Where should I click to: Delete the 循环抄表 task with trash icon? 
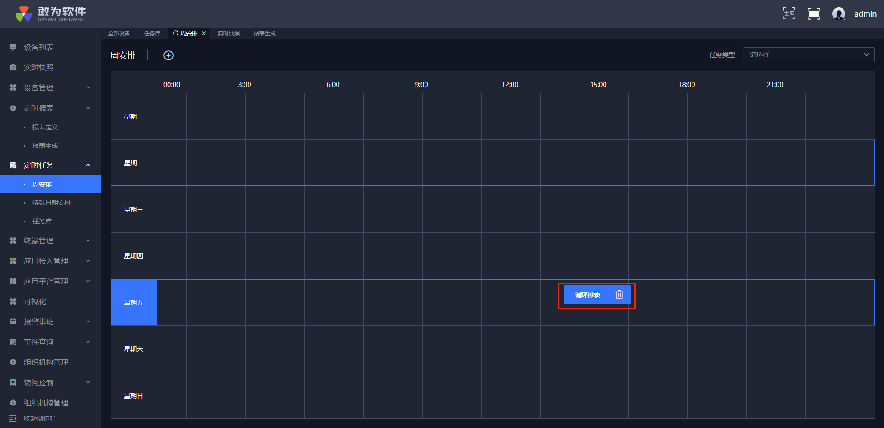[619, 294]
